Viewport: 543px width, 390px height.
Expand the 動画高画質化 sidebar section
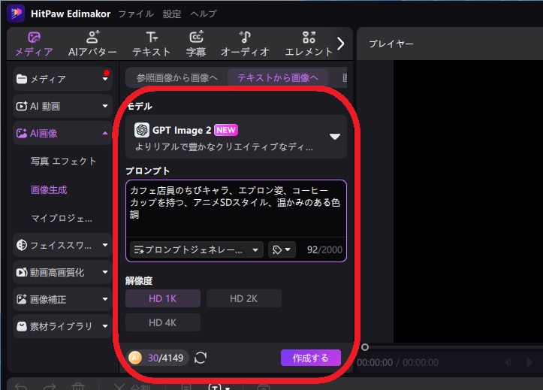pyautogui.click(x=62, y=272)
